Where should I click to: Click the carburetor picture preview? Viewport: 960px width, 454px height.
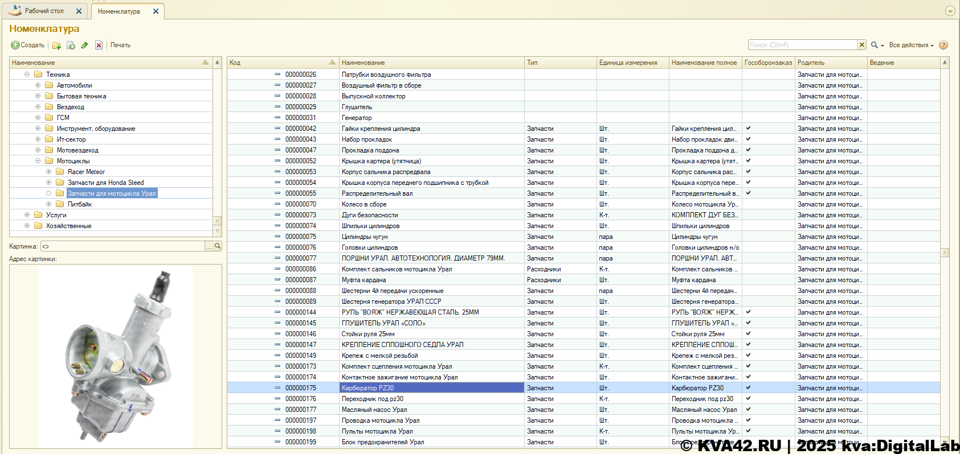pos(116,356)
